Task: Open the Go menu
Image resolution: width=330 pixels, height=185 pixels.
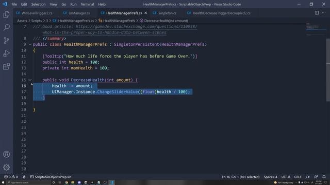Action: [x=64, y=4]
